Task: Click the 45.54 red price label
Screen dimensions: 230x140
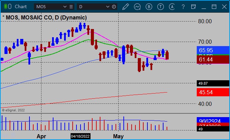Action: [x=213, y=92]
